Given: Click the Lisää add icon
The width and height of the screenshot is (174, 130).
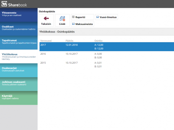Looking at the screenshot, I should point(62,19).
